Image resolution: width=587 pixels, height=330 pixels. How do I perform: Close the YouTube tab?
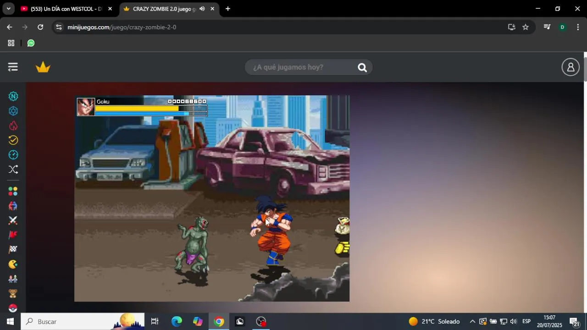pyautogui.click(x=110, y=9)
